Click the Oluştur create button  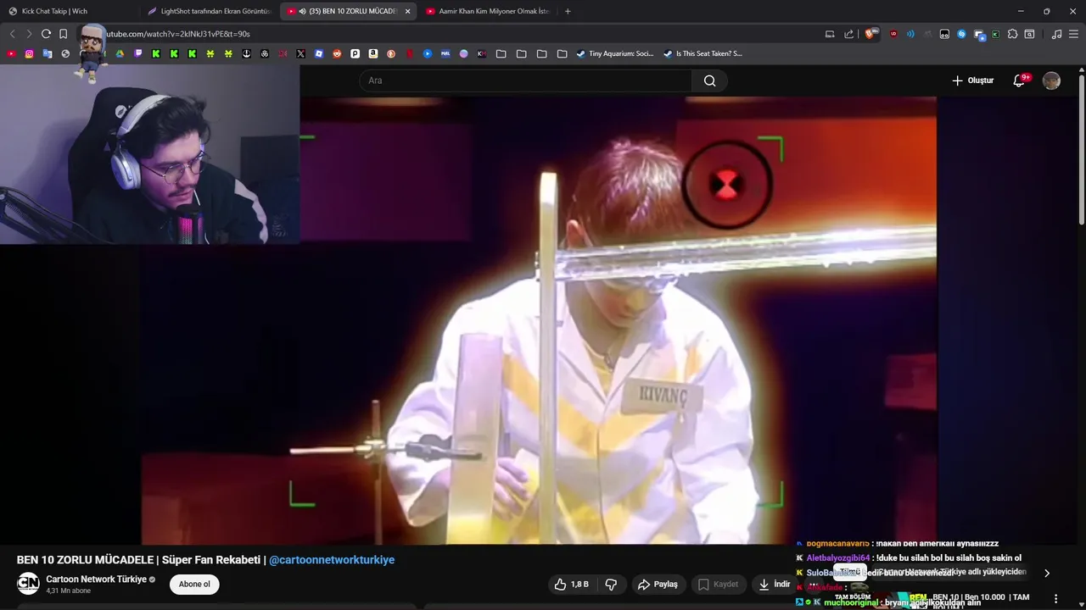972,80
